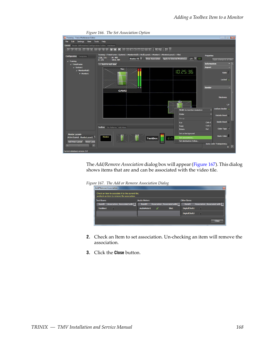Select the TextBox toolbox item
Viewport: 267px width, 346px height.
tap(152, 138)
